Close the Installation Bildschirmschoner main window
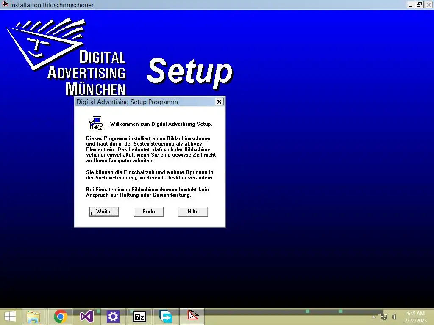434x325 pixels. click(428, 5)
